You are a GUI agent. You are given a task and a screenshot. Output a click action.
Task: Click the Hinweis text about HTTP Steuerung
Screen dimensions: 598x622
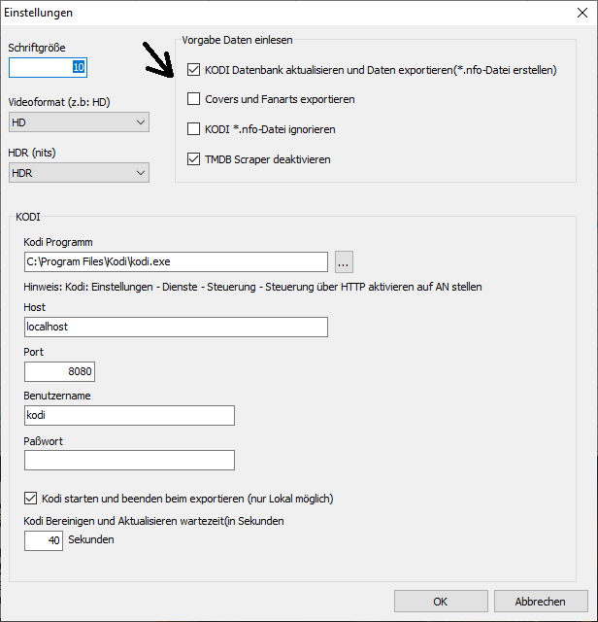point(252,287)
